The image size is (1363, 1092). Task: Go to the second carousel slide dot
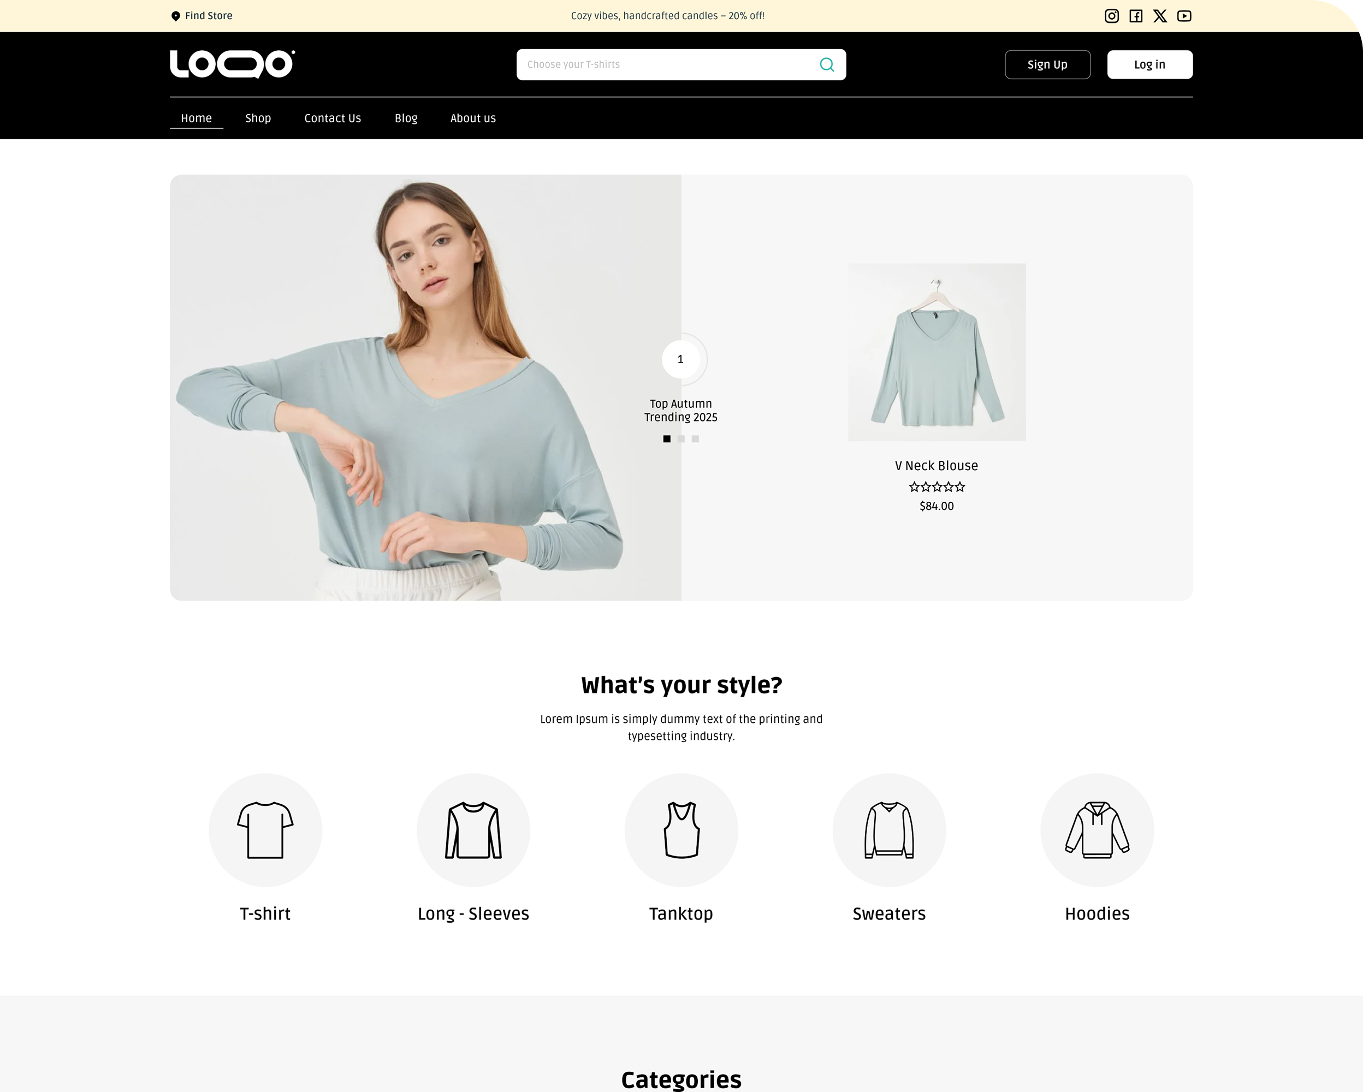pyautogui.click(x=681, y=438)
